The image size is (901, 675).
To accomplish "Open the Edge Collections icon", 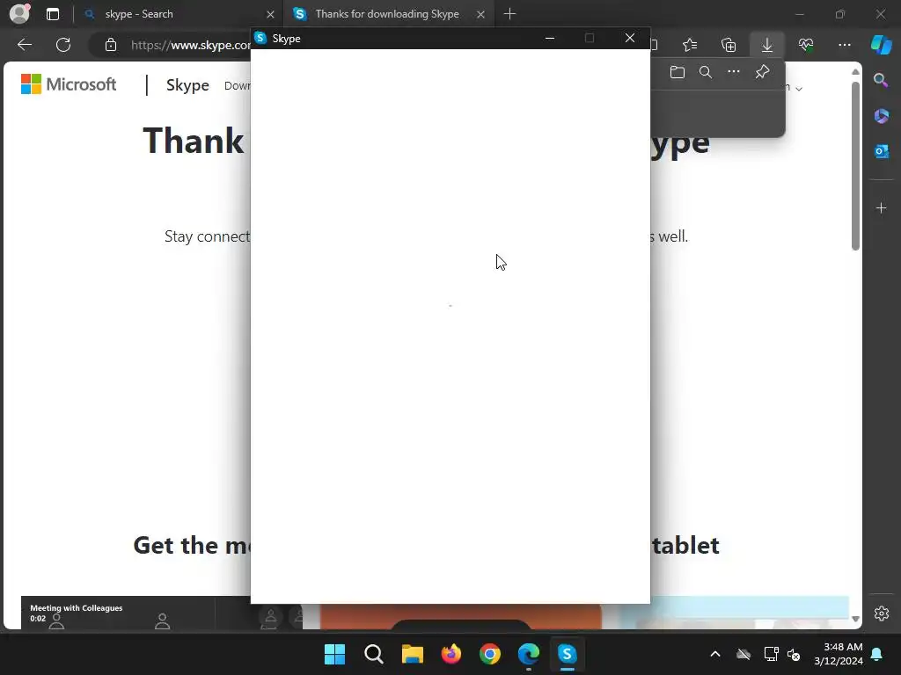I will [x=729, y=45].
